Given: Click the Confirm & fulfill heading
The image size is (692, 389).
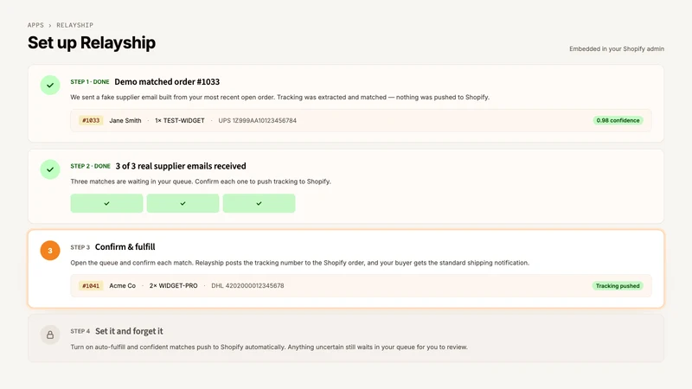Looking at the screenshot, I should pyautogui.click(x=125, y=247).
